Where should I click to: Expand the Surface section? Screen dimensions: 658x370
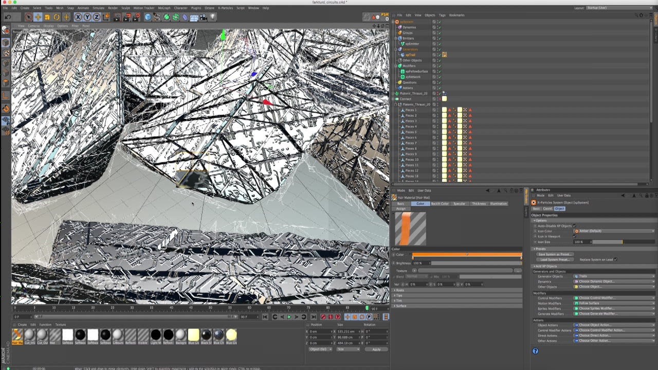pos(458,306)
